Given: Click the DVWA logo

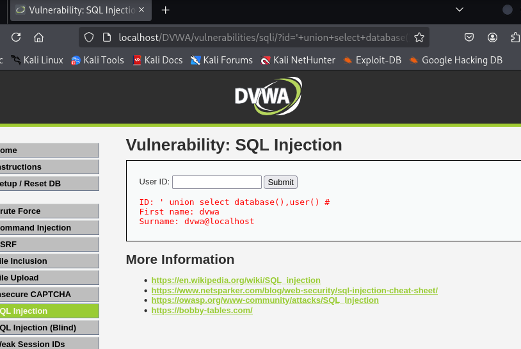Looking at the screenshot, I should click(267, 95).
